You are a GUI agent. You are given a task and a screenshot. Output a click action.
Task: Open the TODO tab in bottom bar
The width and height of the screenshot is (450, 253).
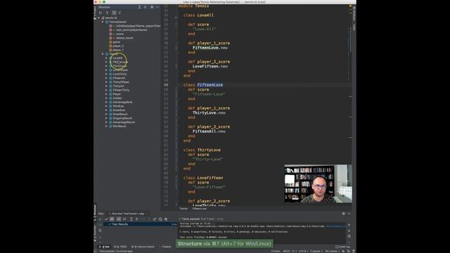click(120, 247)
